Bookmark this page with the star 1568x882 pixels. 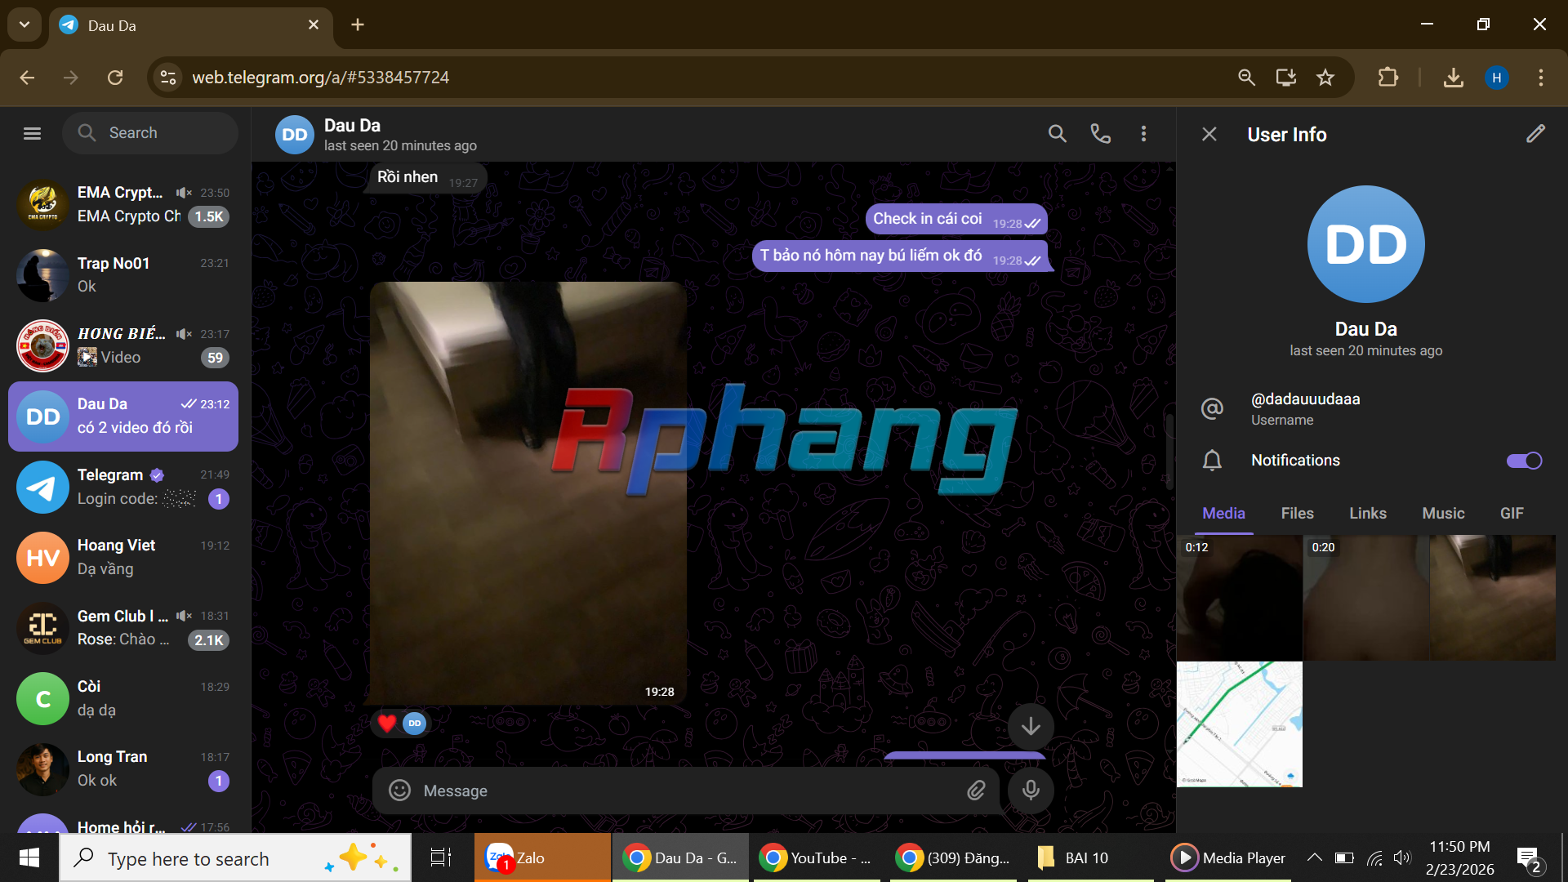[x=1325, y=78]
